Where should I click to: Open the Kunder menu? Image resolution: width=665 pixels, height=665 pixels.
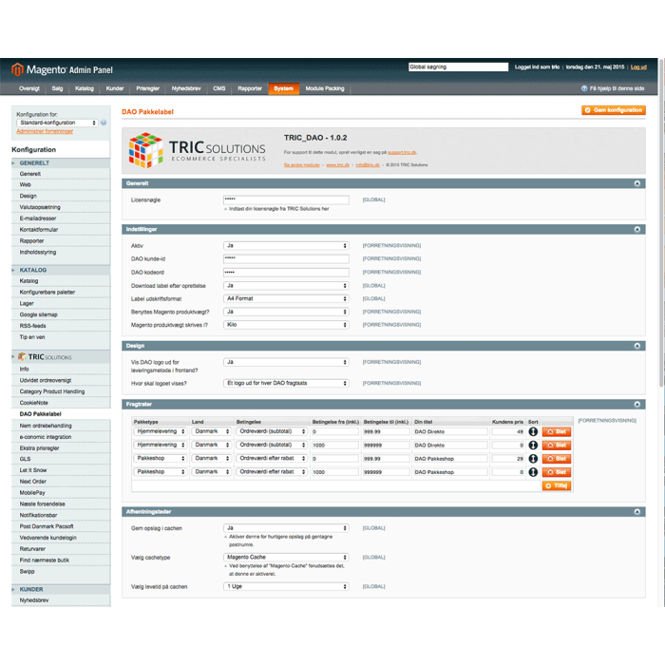115,88
